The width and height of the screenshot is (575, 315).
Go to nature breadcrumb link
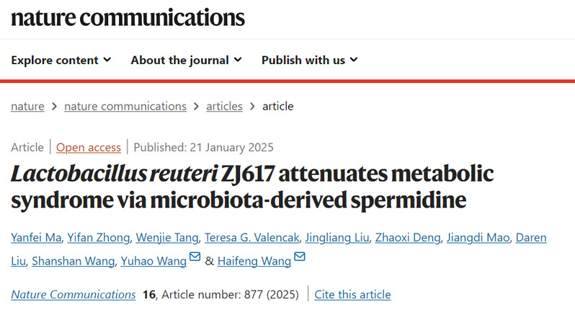pos(27,106)
